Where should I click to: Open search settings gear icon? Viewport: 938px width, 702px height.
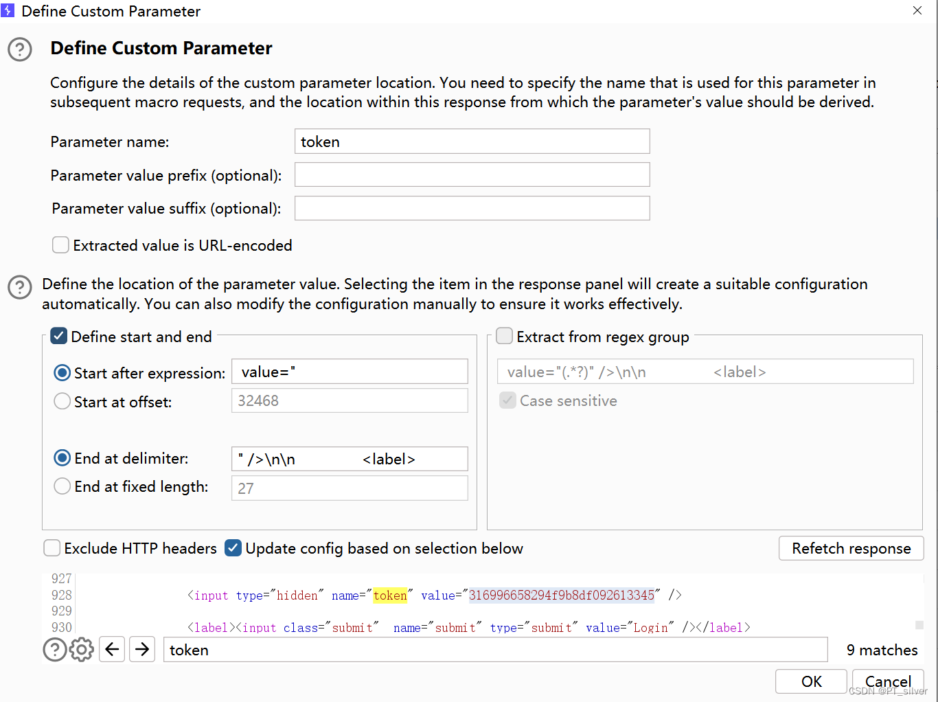pos(82,649)
